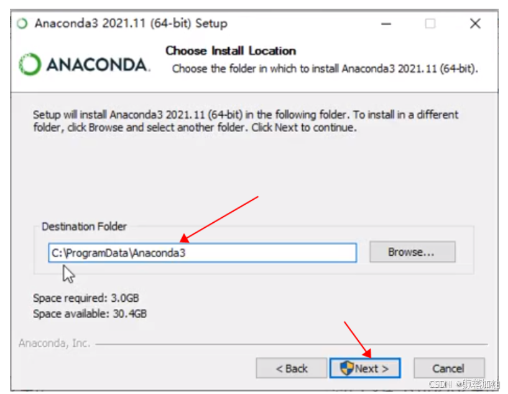Click the Choose Install Location heading

[x=231, y=51]
